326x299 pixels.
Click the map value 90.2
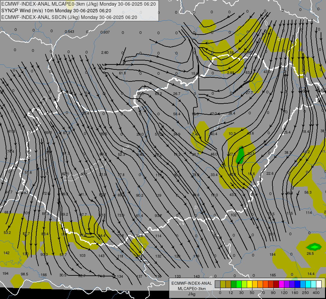tap(140, 195)
